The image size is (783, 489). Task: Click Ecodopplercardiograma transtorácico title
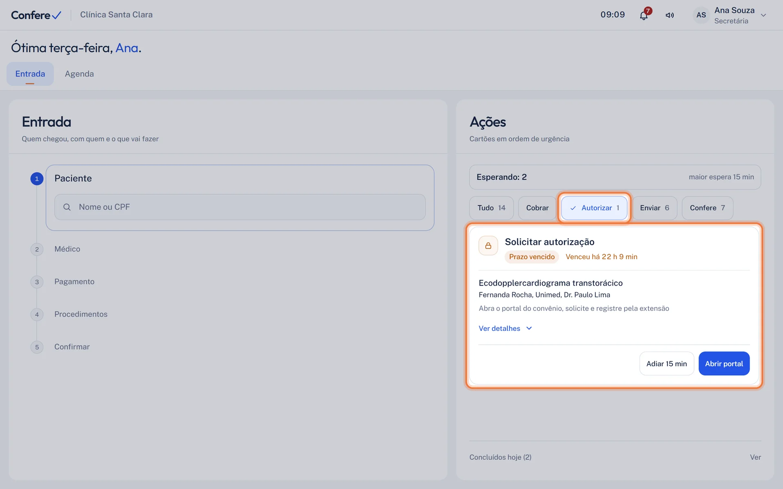(551, 283)
